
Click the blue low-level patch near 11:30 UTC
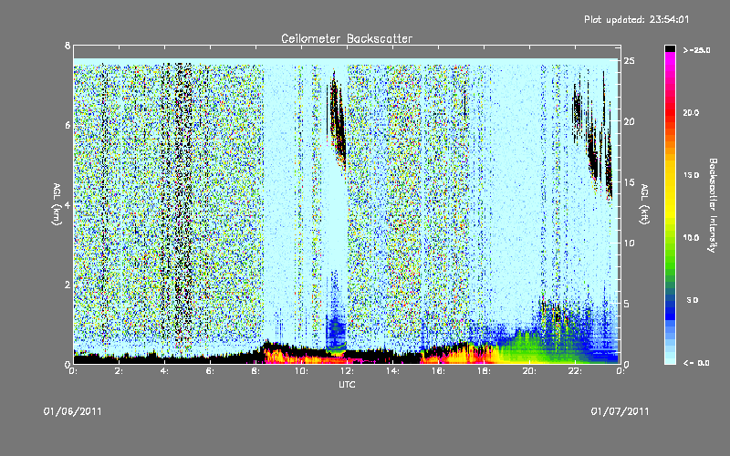(336, 328)
